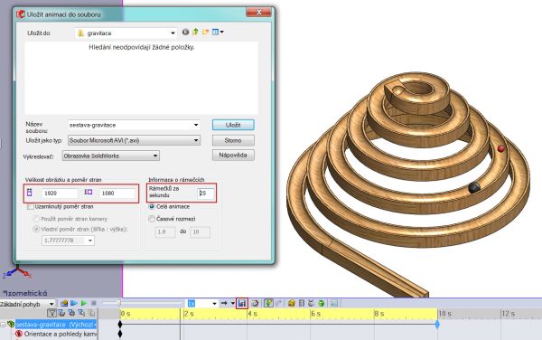Play the animation with green play button
The width and height of the screenshot is (542, 340).
click(x=84, y=303)
